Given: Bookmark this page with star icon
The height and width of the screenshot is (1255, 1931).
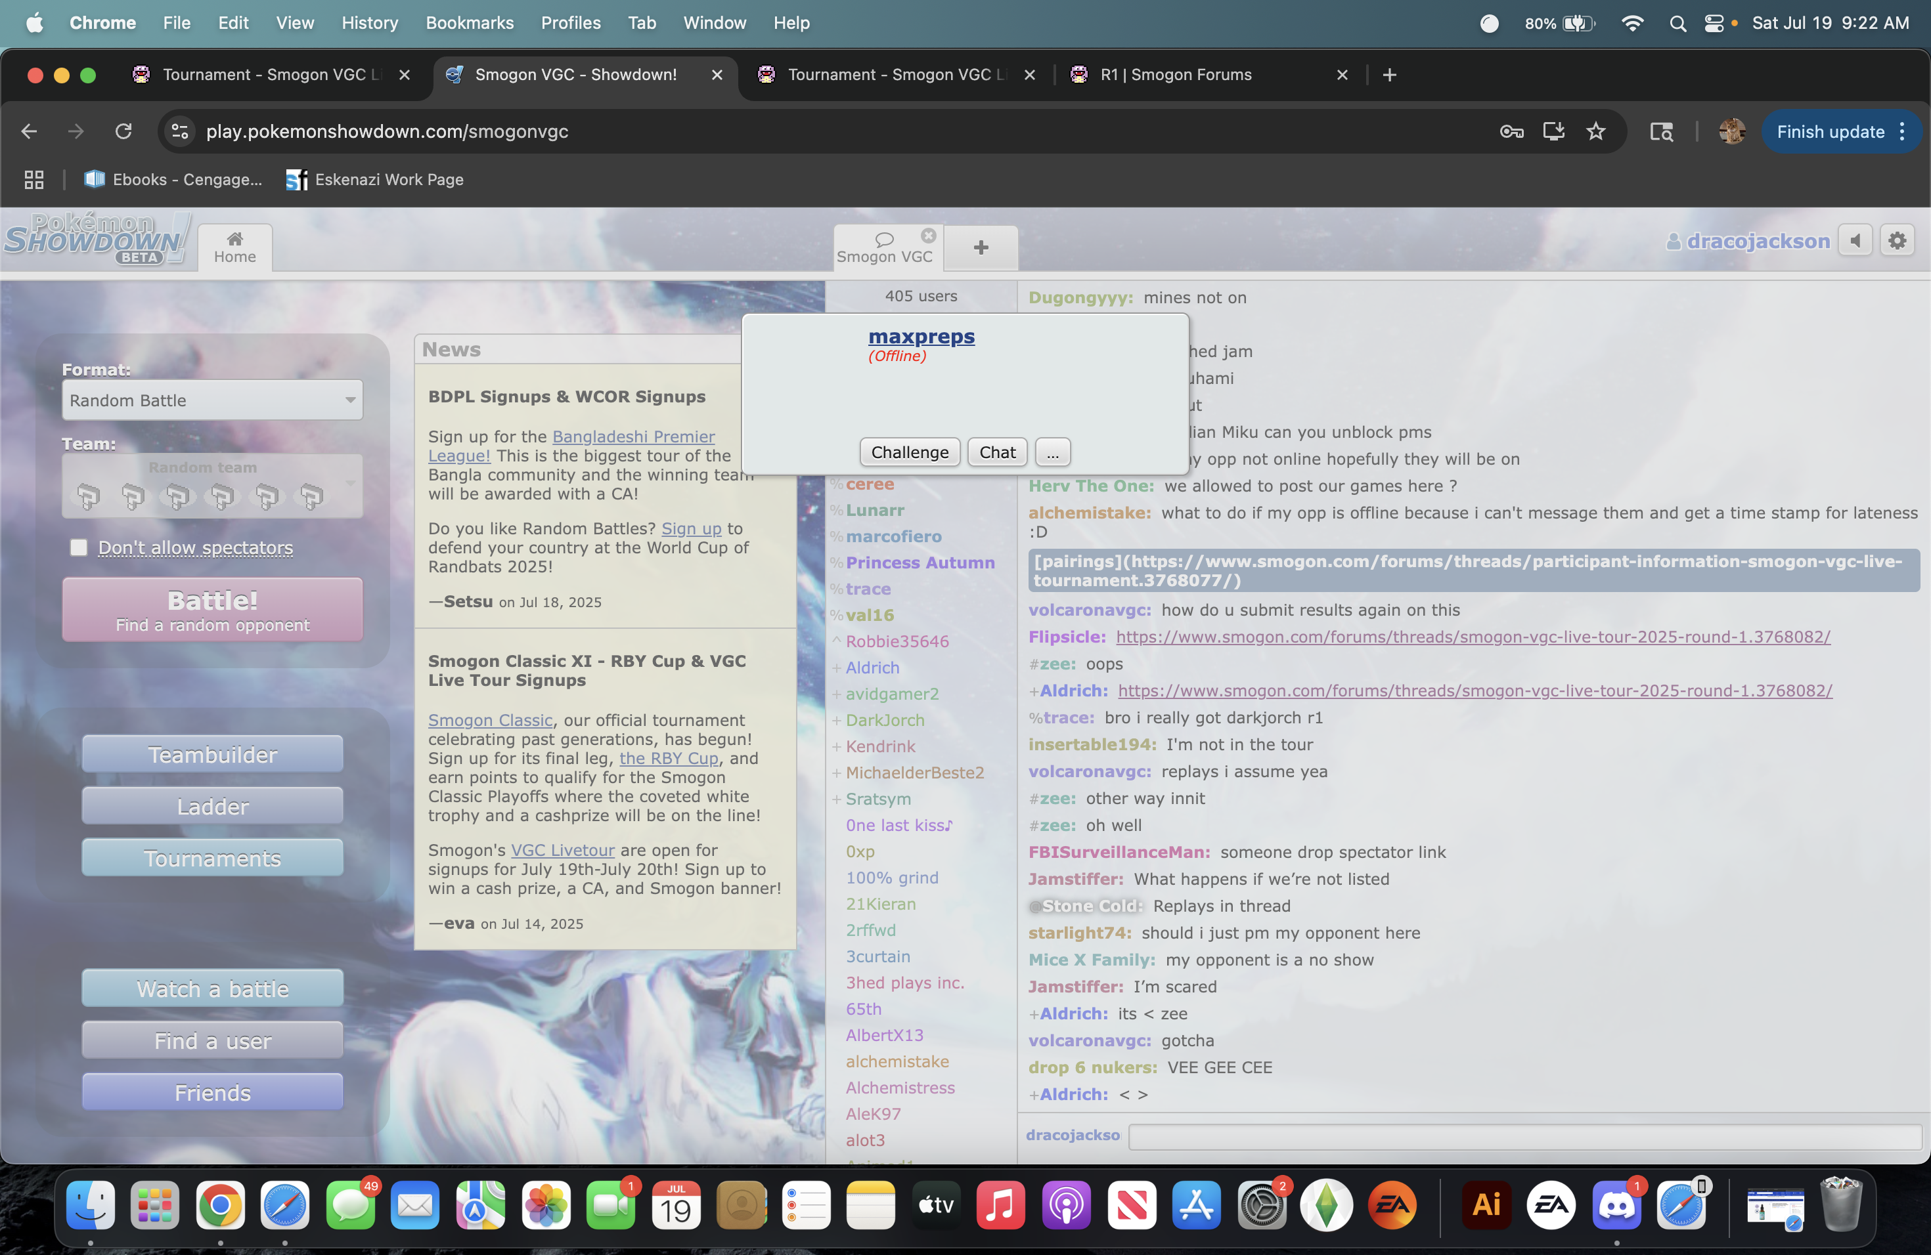Looking at the screenshot, I should point(1595,131).
